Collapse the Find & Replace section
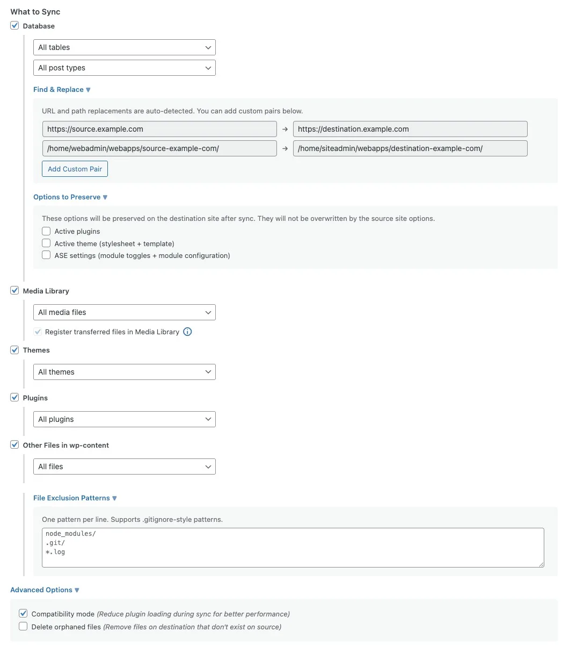 (x=62, y=90)
